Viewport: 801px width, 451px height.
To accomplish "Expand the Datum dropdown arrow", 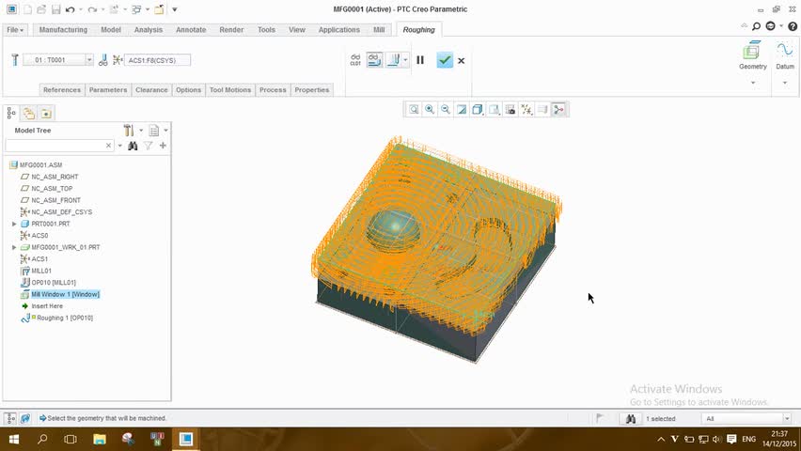I will tap(785, 83).
